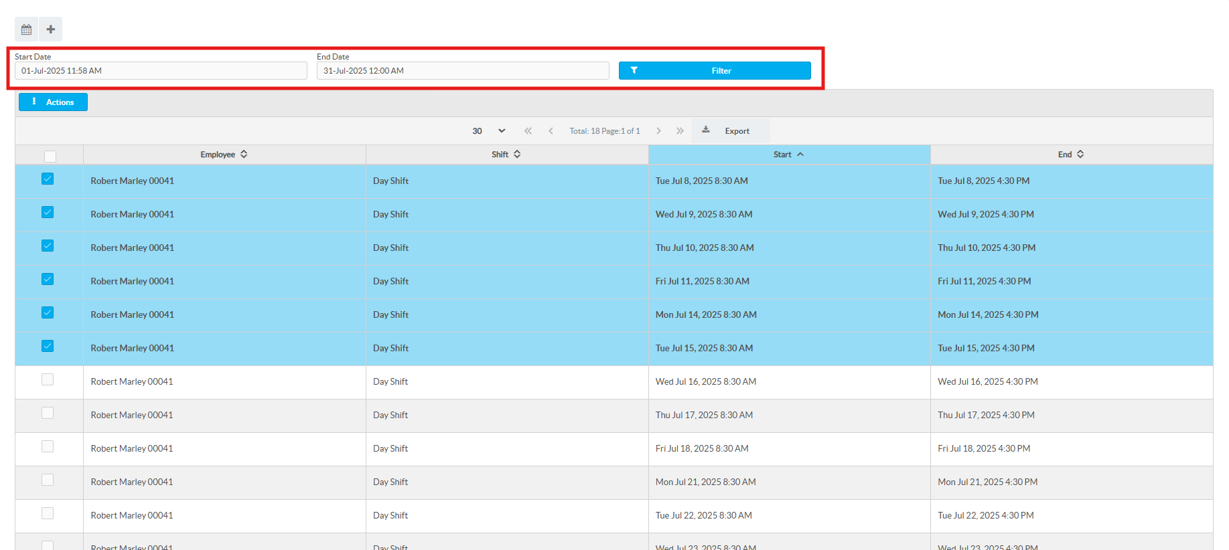Screen dimensions: 1229x550
Task: Sort by Start column header
Action: coord(789,155)
